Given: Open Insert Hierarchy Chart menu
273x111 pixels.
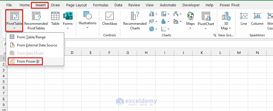Looking at the screenshot, I should click(x=165, y=14).
